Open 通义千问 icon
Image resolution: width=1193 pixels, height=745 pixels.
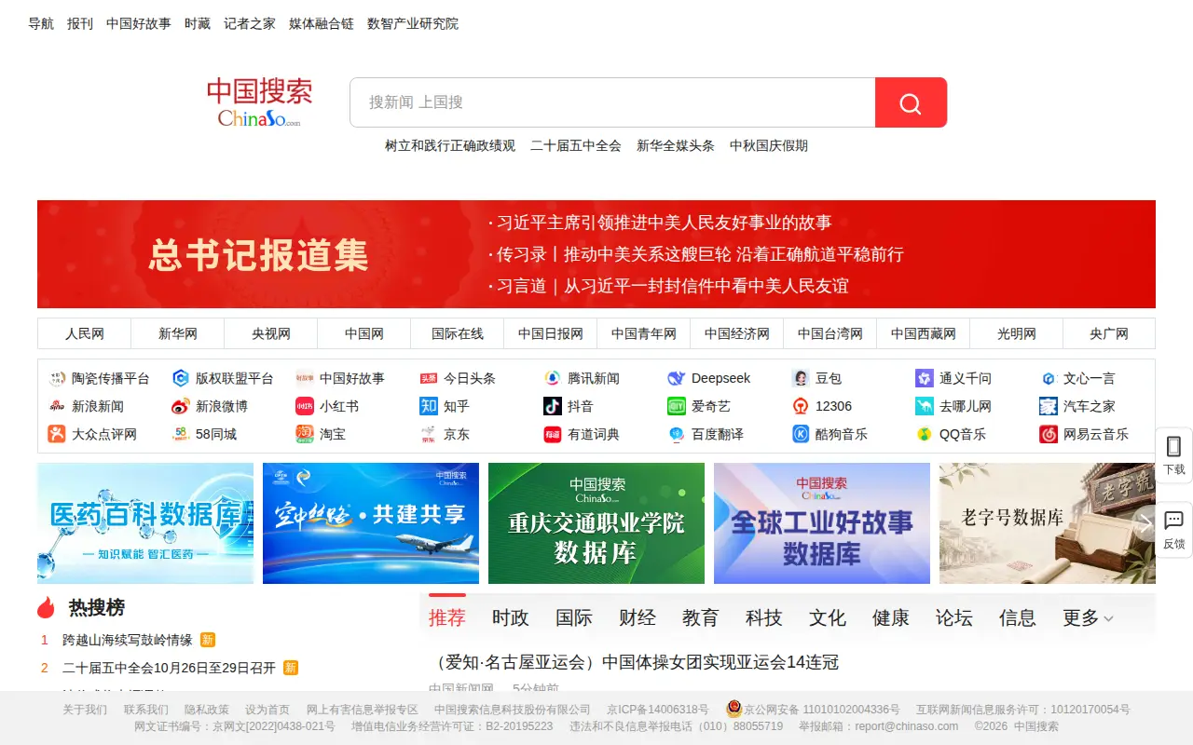925,378
